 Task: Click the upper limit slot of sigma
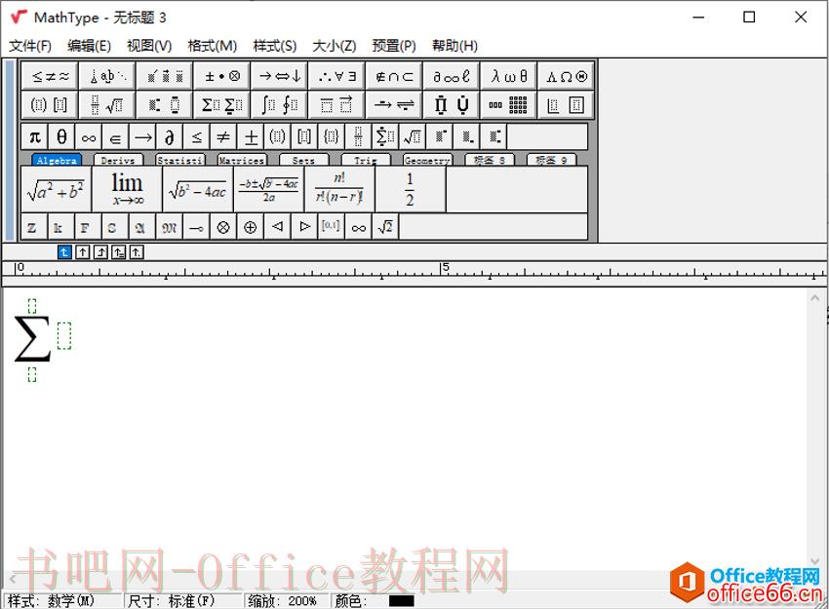click(x=32, y=306)
